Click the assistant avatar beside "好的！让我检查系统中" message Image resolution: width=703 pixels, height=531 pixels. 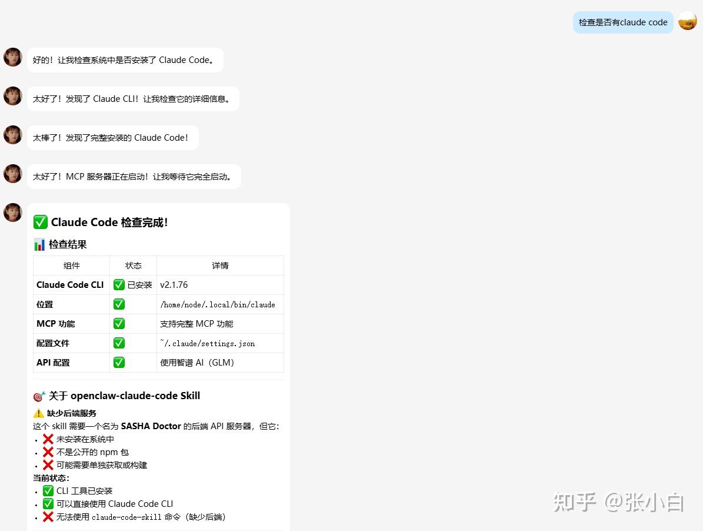(13, 58)
